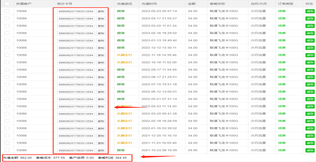Copy card number on 2022-11-18 14:39:46 row
This screenshot has height=162, width=316.
(101, 55)
